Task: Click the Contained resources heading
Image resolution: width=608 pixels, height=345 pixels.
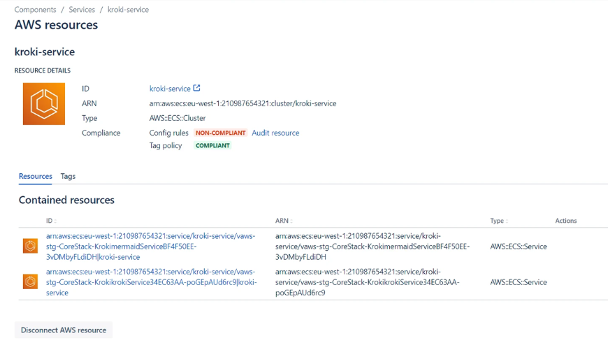Action: (x=66, y=200)
